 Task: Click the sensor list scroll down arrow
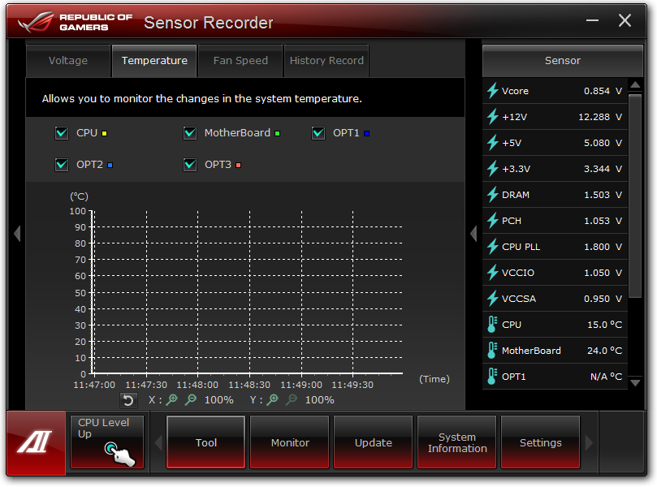[x=635, y=382]
